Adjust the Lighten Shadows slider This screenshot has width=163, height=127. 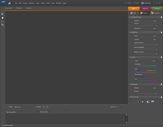pyautogui.click(x=146, y=45)
